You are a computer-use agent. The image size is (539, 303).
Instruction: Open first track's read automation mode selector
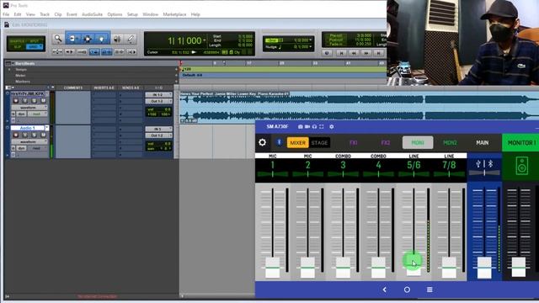(x=37, y=114)
